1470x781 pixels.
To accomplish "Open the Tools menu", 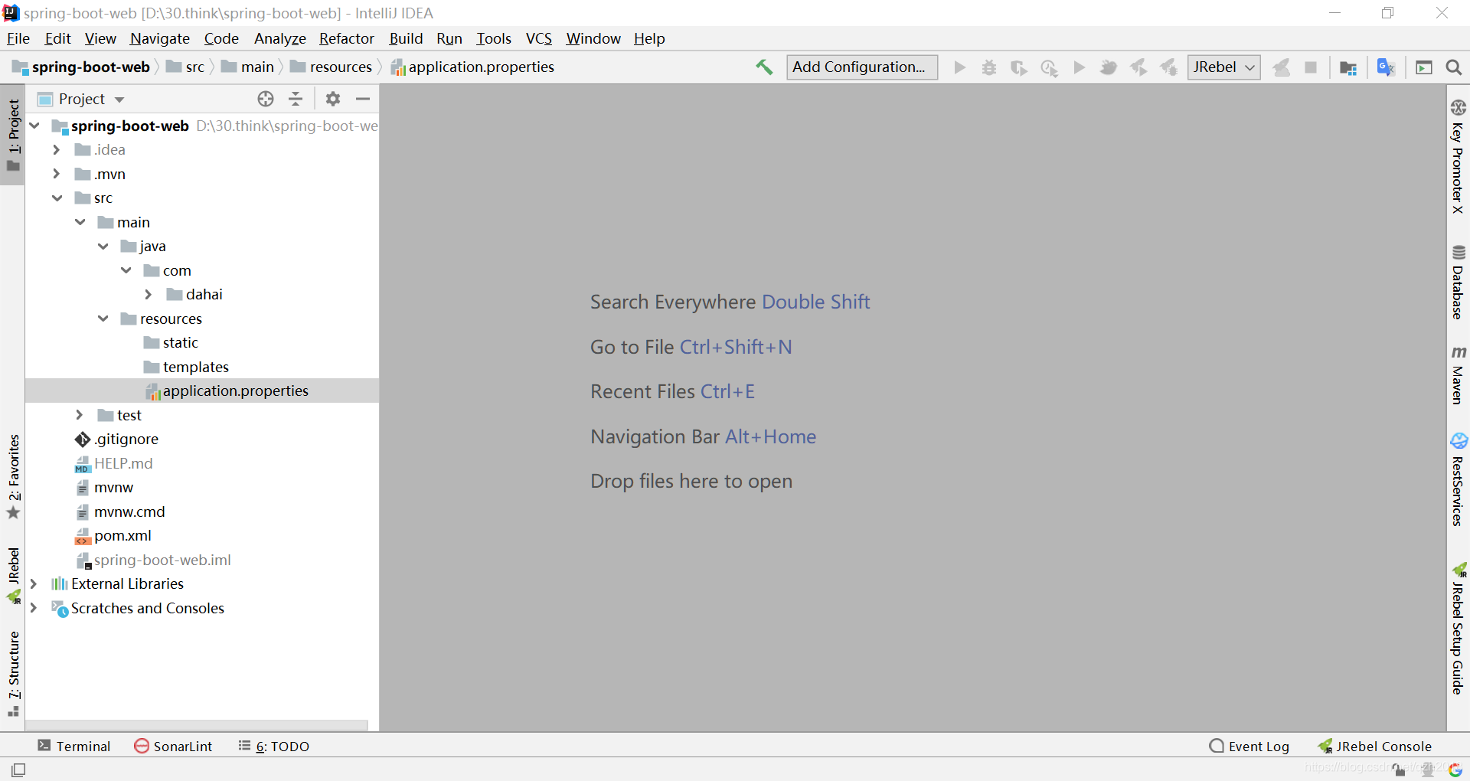I will [494, 38].
